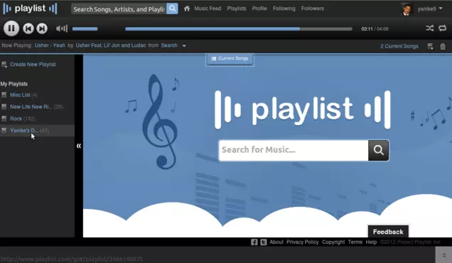Click the icon beside Rock playlist
Viewport: 452px width, 263px height.
(x=4, y=118)
